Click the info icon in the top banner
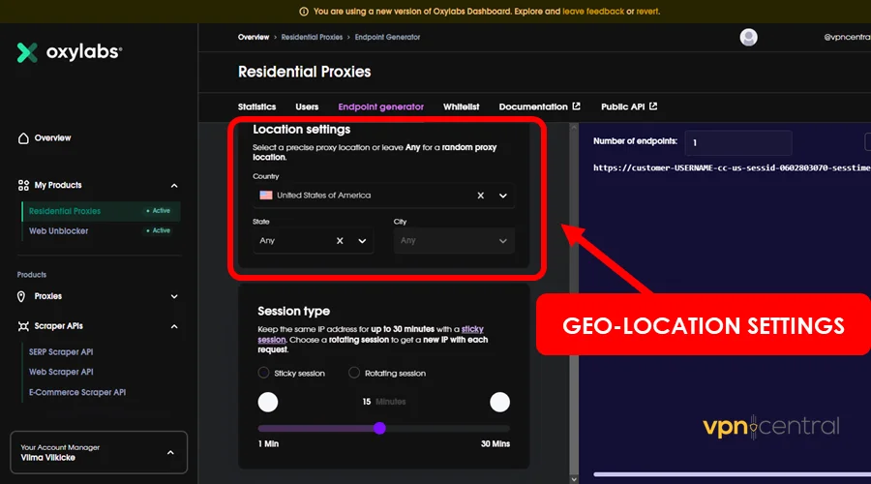 pyautogui.click(x=304, y=11)
